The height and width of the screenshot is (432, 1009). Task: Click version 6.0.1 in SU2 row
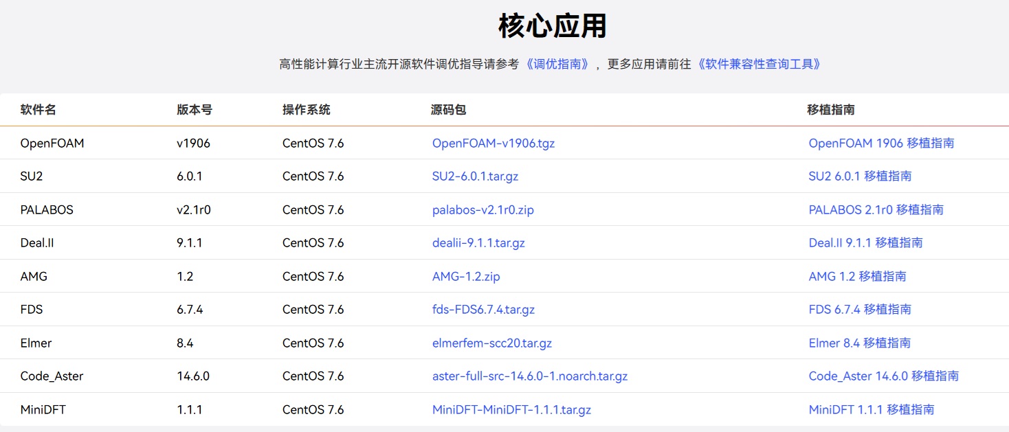point(190,176)
